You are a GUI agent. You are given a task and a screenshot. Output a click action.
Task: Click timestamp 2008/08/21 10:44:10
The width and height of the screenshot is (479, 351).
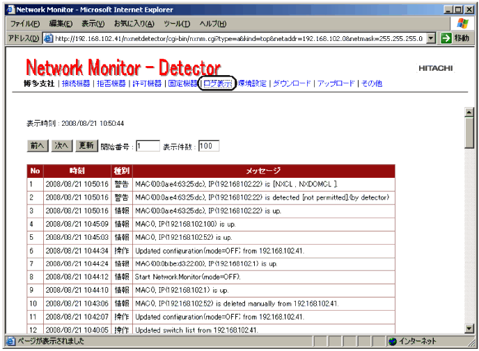(77, 290)
